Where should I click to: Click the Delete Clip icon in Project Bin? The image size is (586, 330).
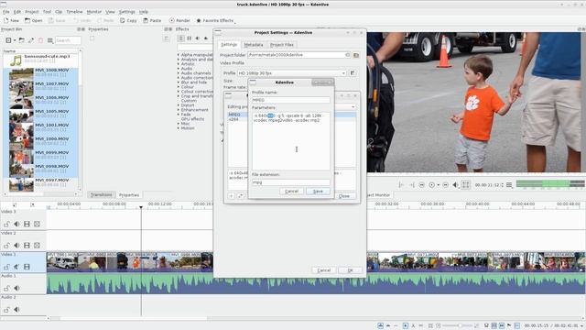click(x=40, y=40)
